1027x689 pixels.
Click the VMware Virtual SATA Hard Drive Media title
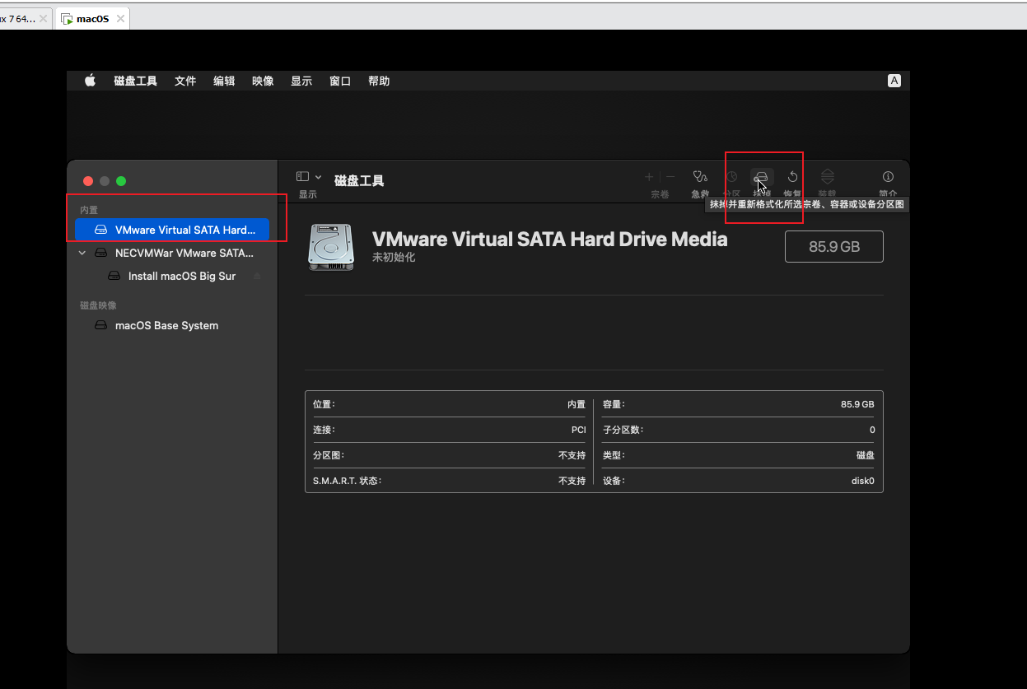coord(550,239)
